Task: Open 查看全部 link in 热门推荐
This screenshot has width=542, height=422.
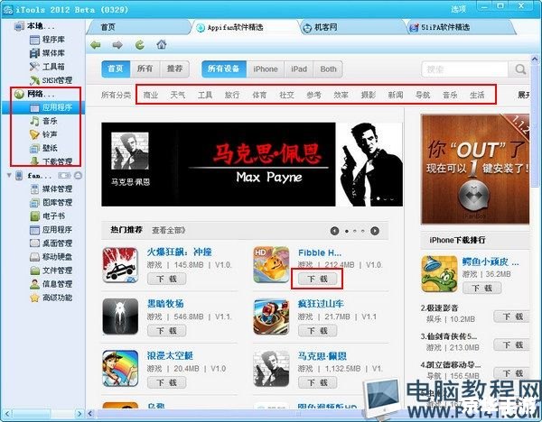Action: click(169, 230)
